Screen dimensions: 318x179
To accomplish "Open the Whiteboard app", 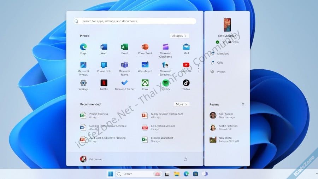I will (x=145, y=65).
